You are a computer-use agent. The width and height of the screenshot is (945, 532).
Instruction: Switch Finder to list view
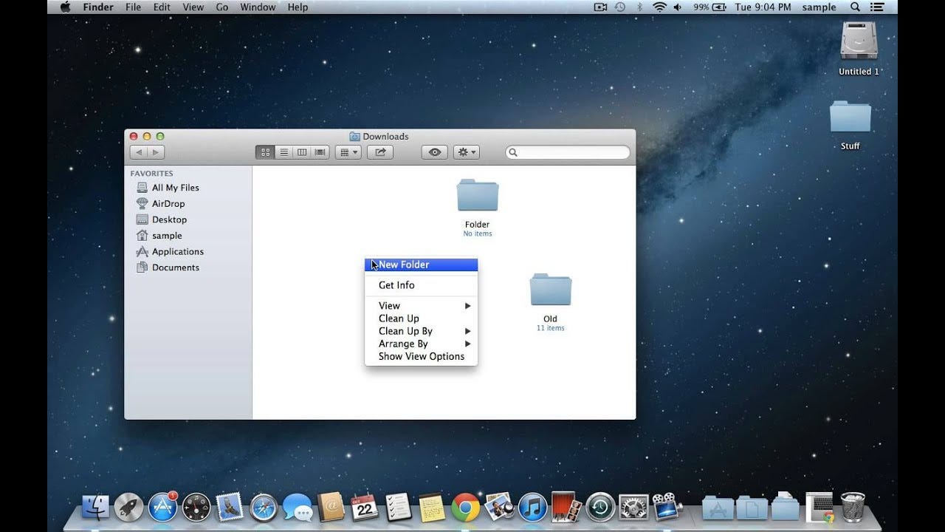283,152
